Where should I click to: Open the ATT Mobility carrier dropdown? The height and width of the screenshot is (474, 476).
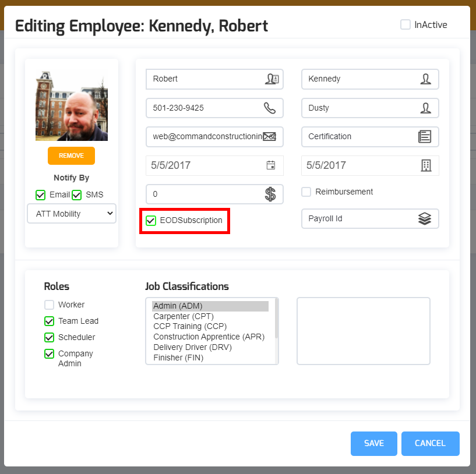[x=72, y=214]
